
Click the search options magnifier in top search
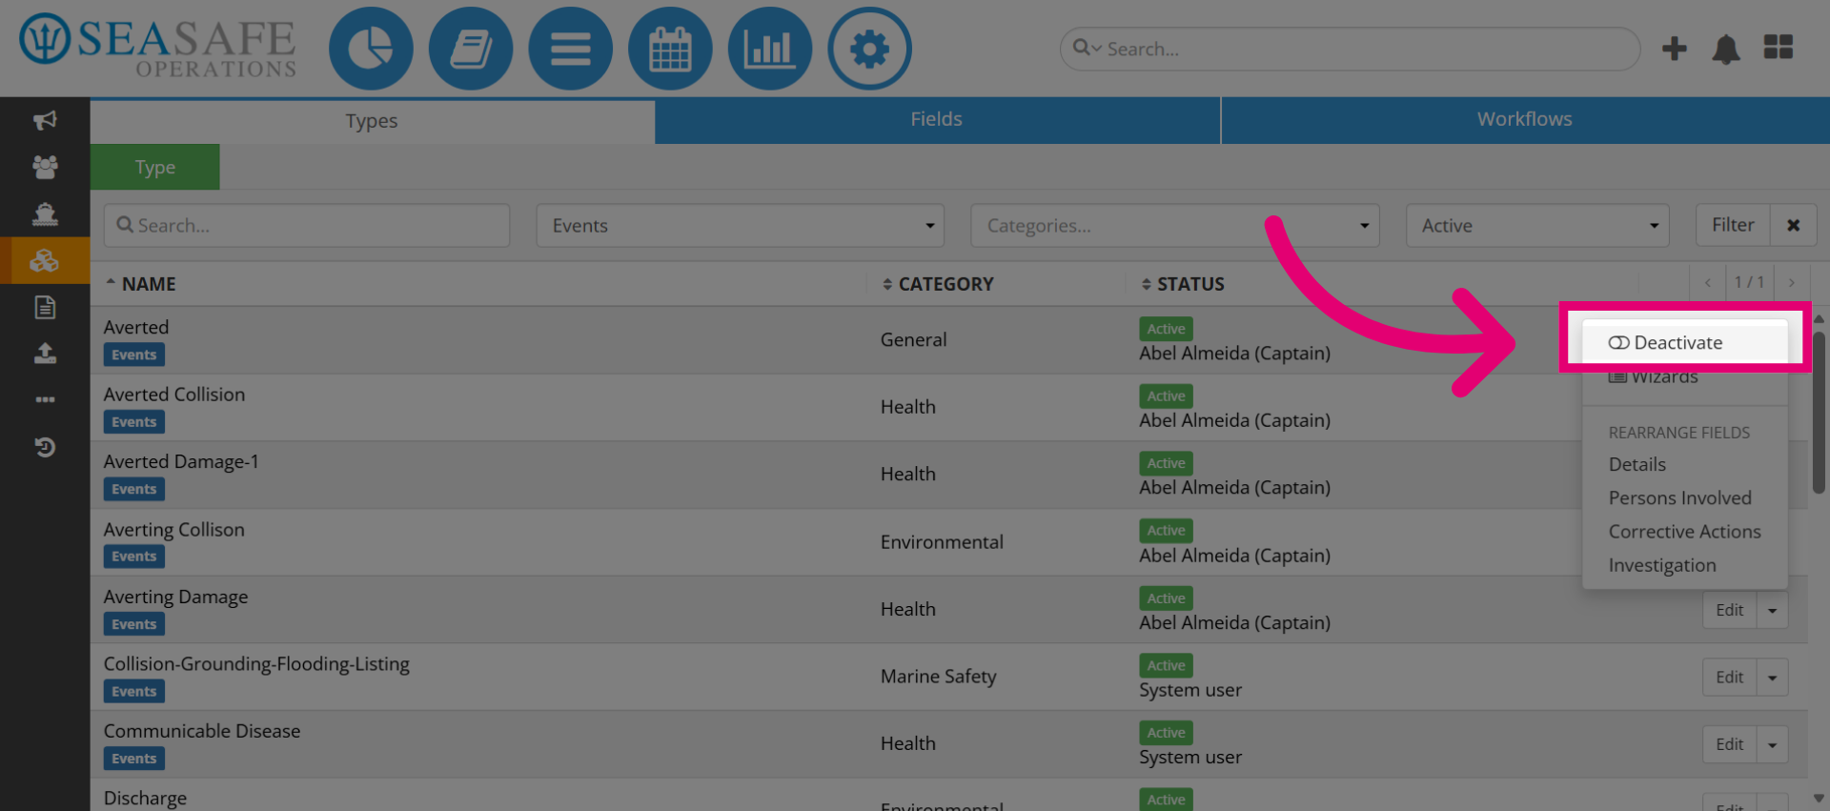1086,48
